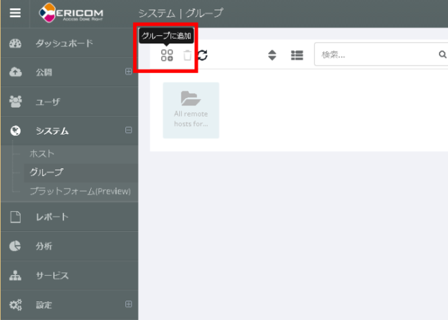The height and width of the screenshot is (320, 448).
Task: Open the サービス section
Action: 52,275
